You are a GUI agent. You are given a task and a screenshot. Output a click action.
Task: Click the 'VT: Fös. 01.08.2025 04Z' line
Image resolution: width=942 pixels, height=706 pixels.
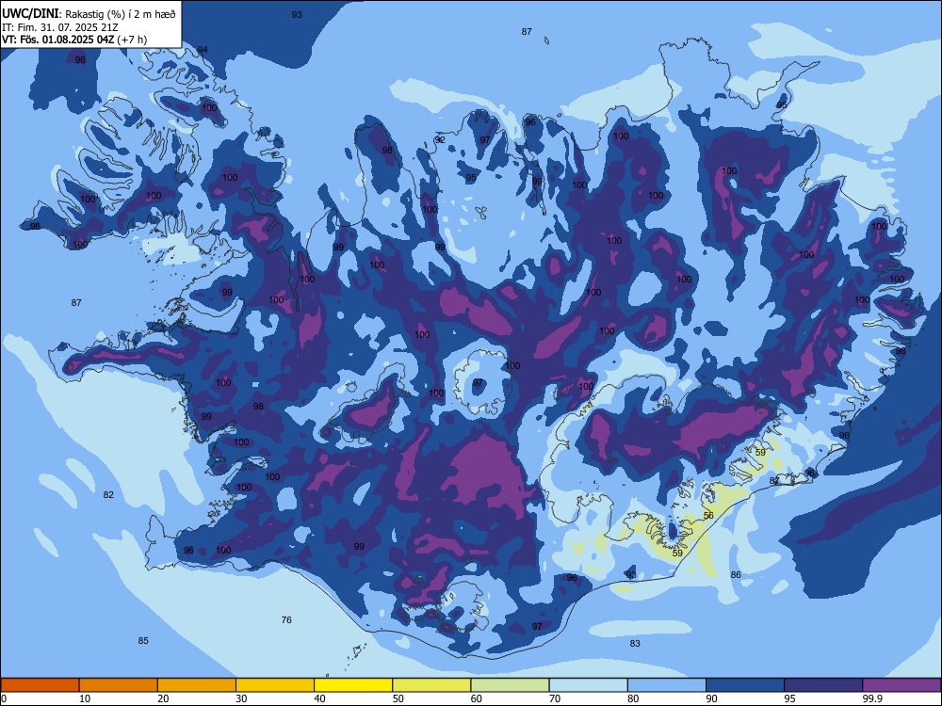pyautogui.click(x=57, y=40)
